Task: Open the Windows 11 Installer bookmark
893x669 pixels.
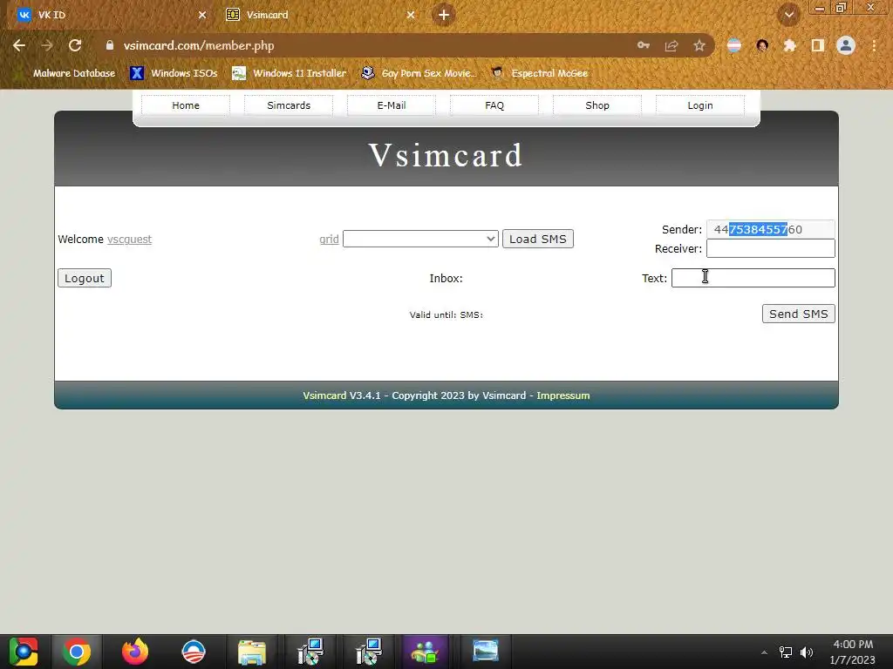Action: [x=290, y=73]
